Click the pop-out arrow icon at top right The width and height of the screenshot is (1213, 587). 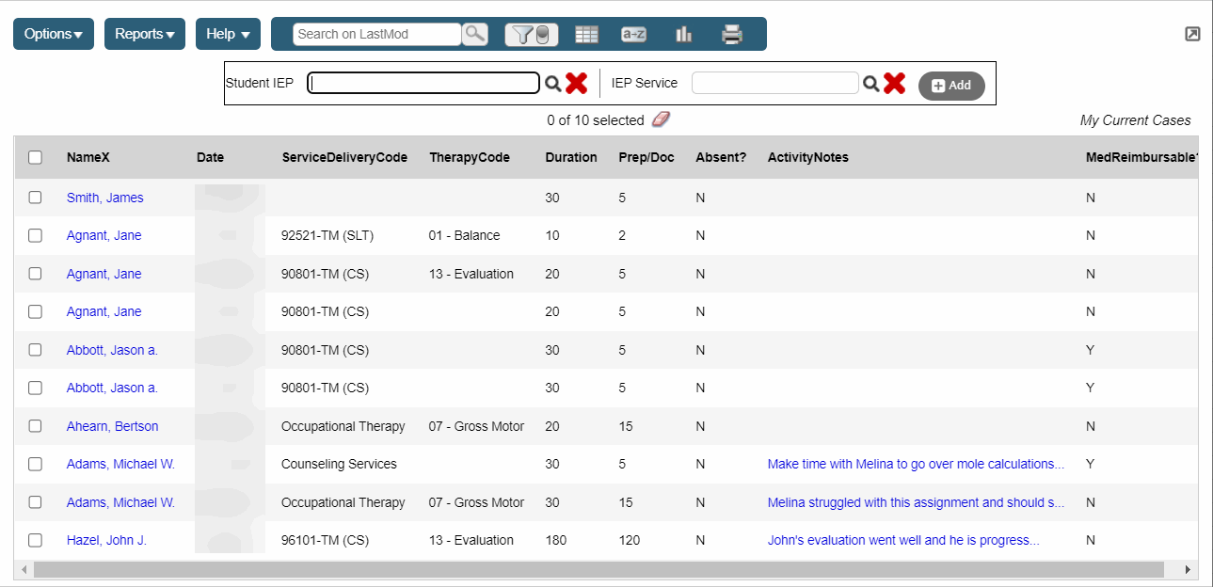point(1192,34)
